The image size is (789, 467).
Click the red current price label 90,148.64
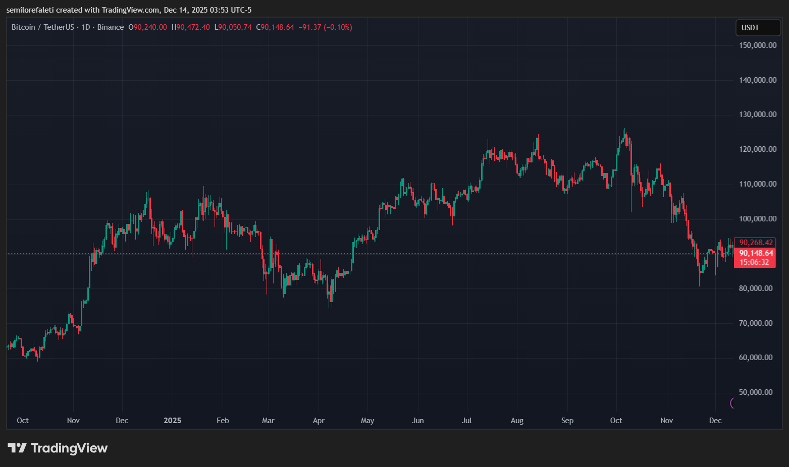[x=755, y=253]
